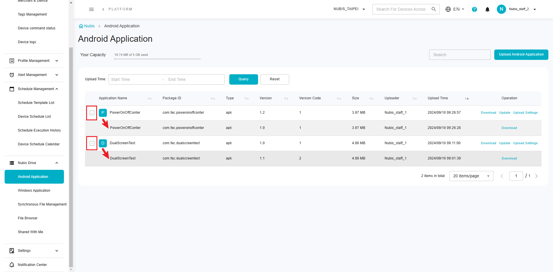Open the 20 items/page dropdown
The image size is (553, 272).
click(x=471, y=176)
